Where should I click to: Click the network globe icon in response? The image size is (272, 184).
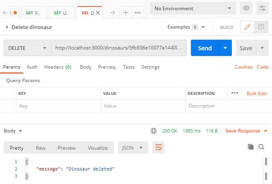pyautogui.click(x=154, y=131)
